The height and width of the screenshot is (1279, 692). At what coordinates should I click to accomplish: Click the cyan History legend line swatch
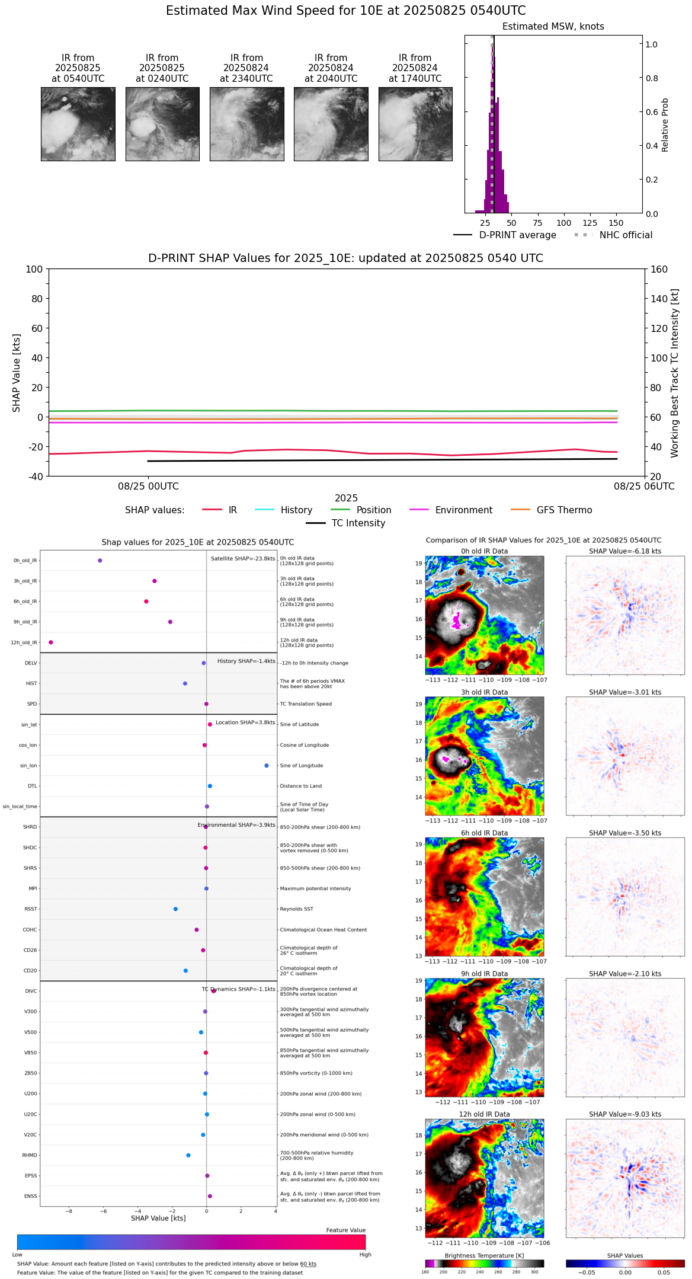click(264, 510)
